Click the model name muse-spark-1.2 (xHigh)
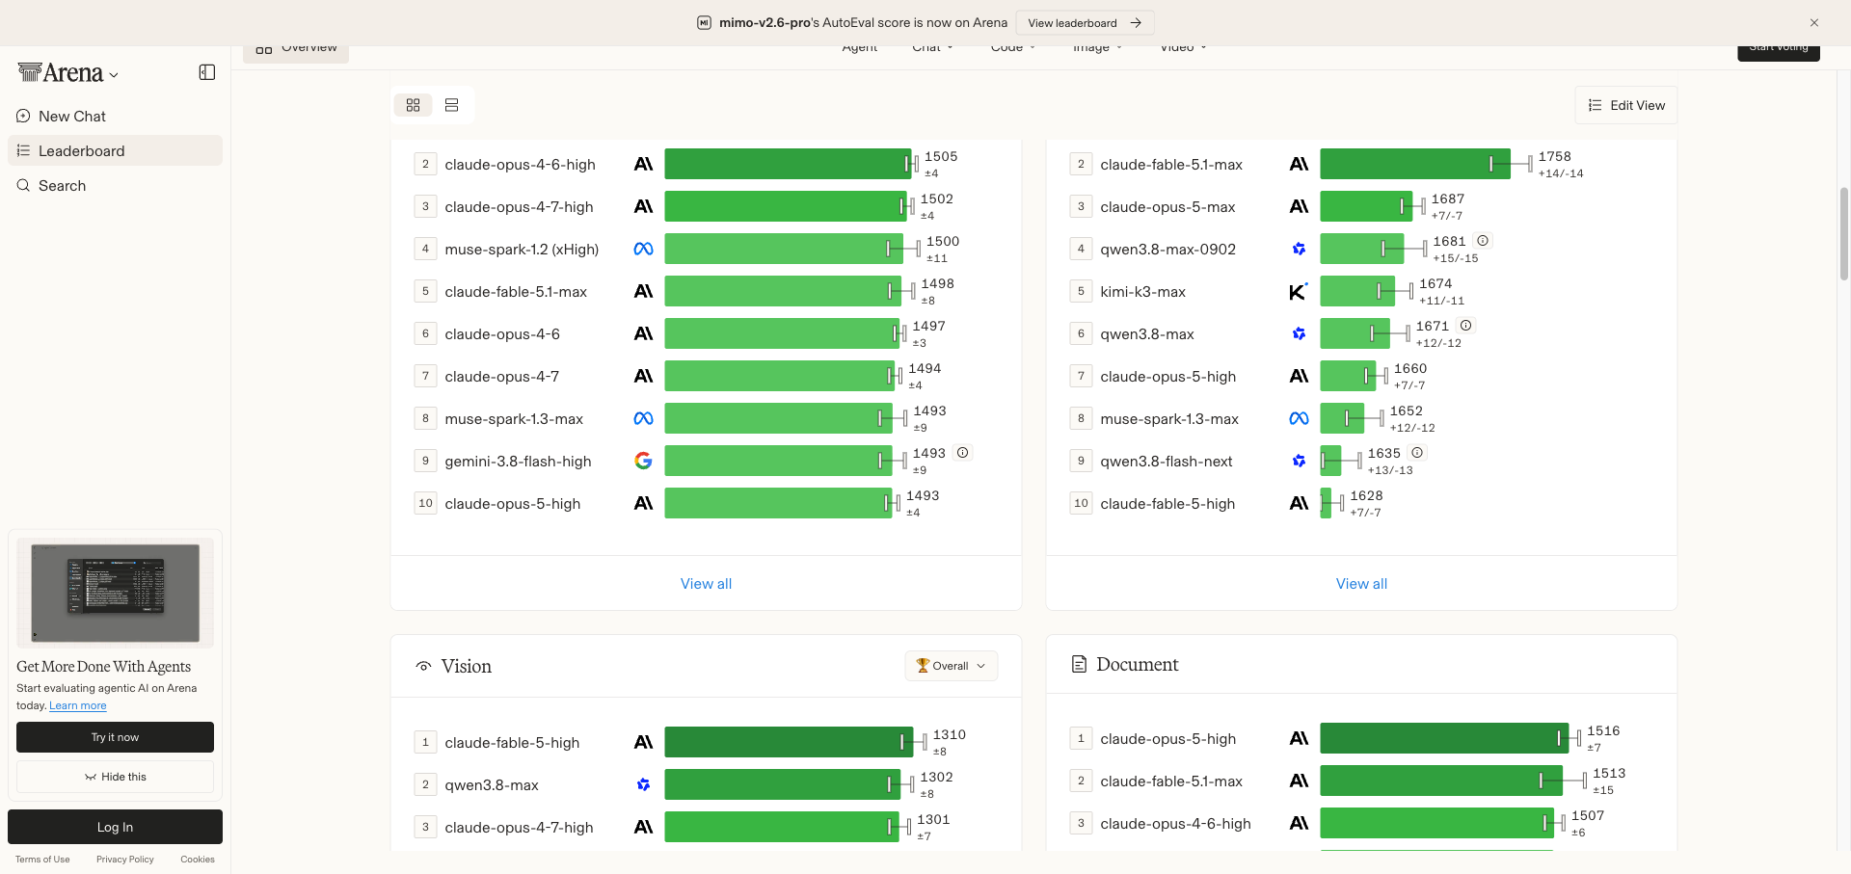The width and height of the screenshot is (1851, 874). (x=522, y=250)
